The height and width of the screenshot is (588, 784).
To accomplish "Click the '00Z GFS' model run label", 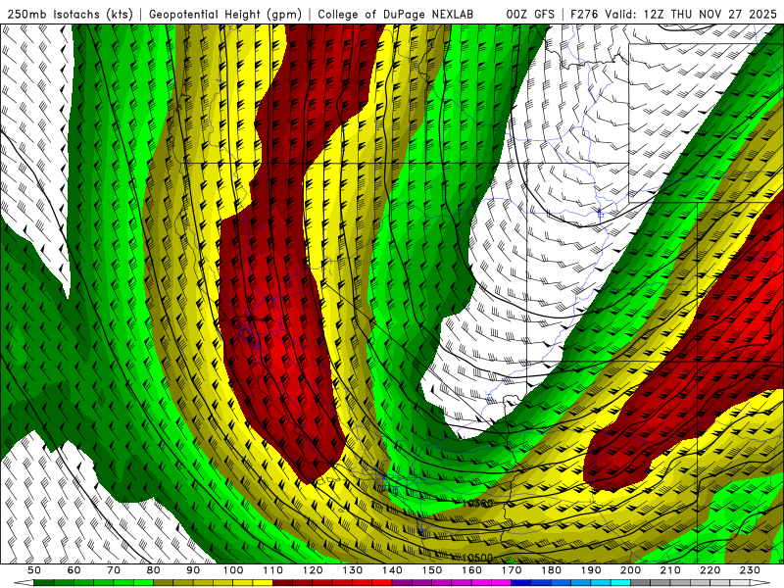I will pos(530,15).
